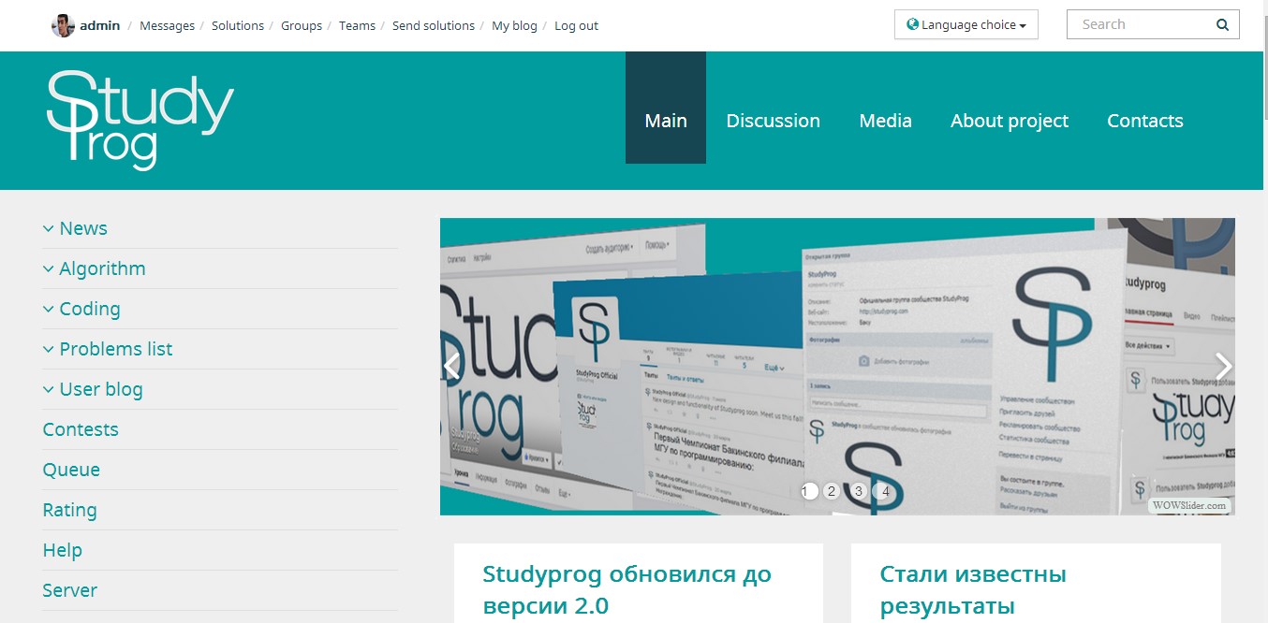Open My blog link

(x=515, y=26)
